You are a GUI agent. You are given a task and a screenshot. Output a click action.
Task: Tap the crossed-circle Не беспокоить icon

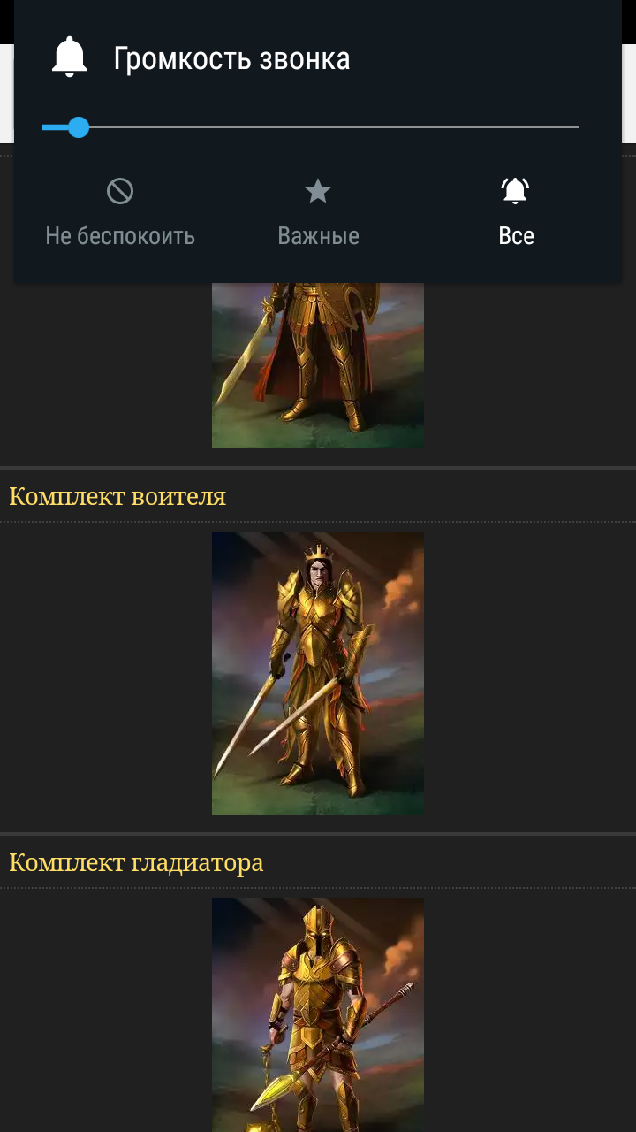[x=120, y=191]
